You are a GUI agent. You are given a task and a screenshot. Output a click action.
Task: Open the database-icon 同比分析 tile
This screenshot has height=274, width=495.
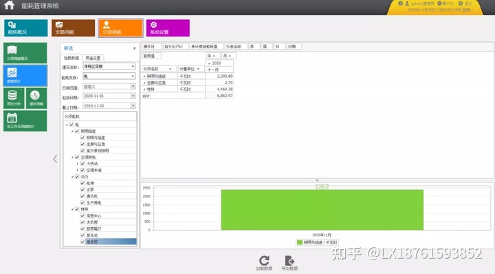click(14, 98)
